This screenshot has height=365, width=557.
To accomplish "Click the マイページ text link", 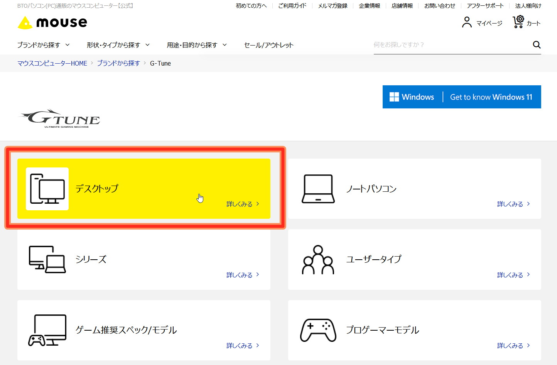I will click(489, 24).
